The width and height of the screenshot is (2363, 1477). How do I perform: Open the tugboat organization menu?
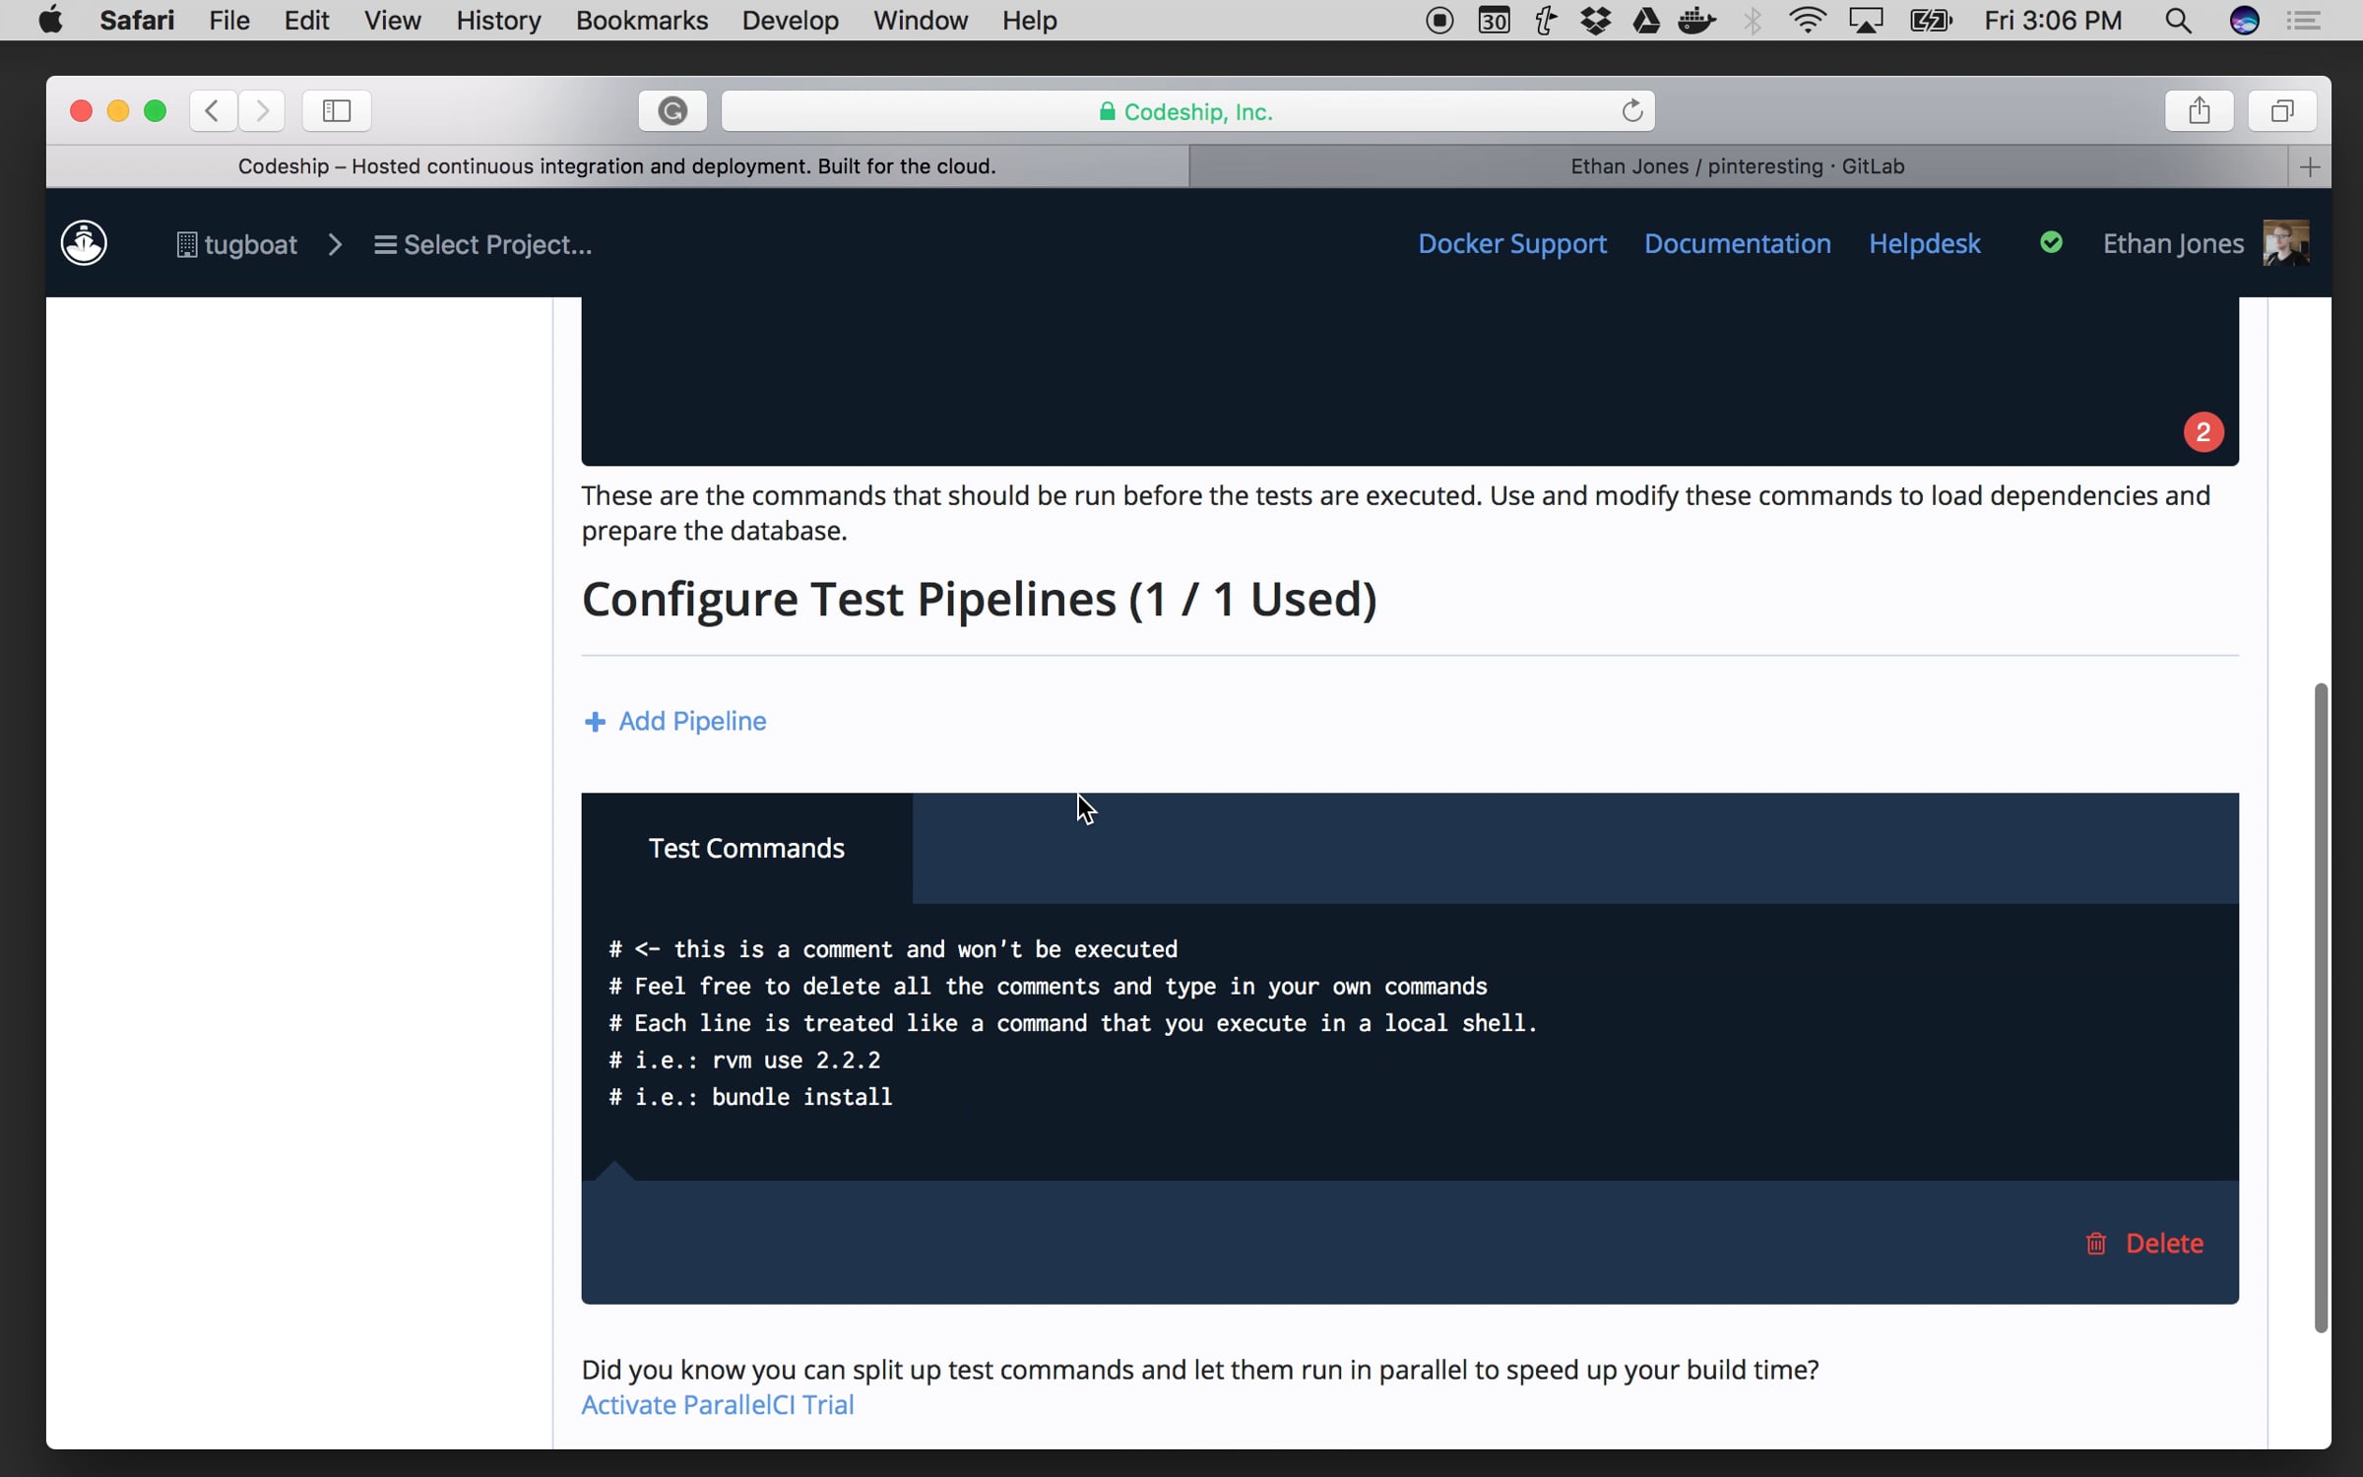click(237, 244)
